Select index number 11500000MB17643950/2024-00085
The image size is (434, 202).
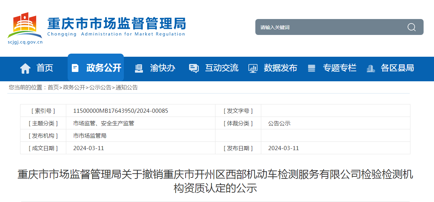(121, 111)
